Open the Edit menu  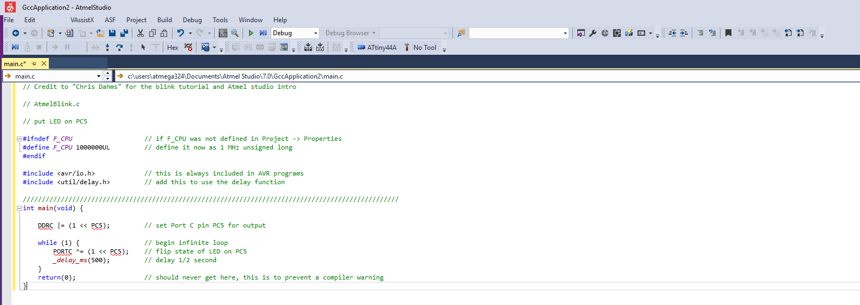[30, 20]
